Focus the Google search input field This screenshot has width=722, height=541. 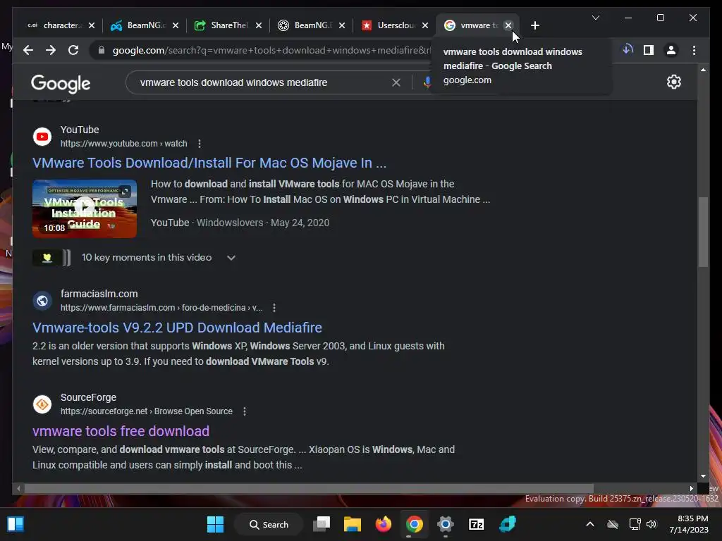coord(262,82)
